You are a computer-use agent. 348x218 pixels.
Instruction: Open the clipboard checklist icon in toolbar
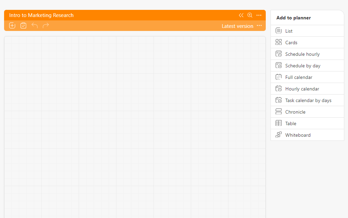(x=23, y=26)
